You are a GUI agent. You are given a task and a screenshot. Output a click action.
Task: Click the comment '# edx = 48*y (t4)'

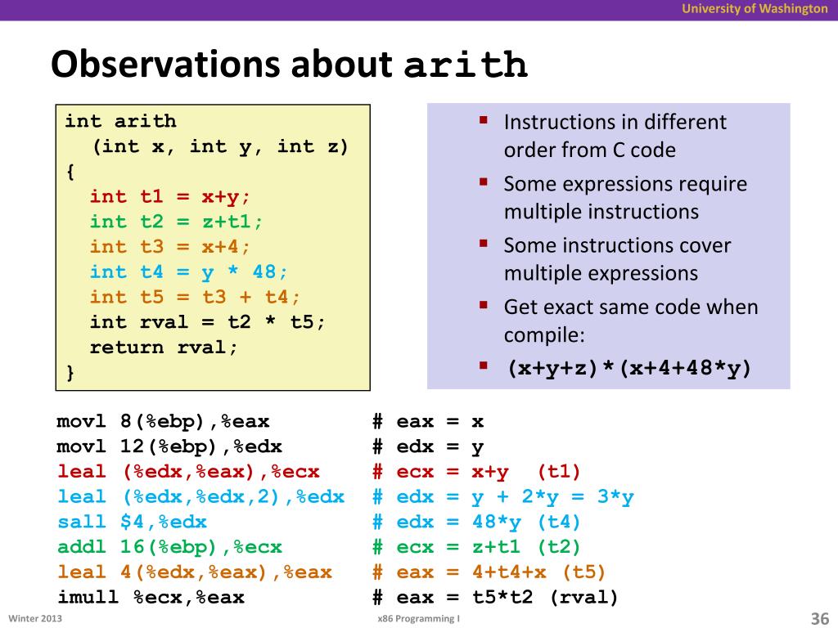click(x=476, y=522)
